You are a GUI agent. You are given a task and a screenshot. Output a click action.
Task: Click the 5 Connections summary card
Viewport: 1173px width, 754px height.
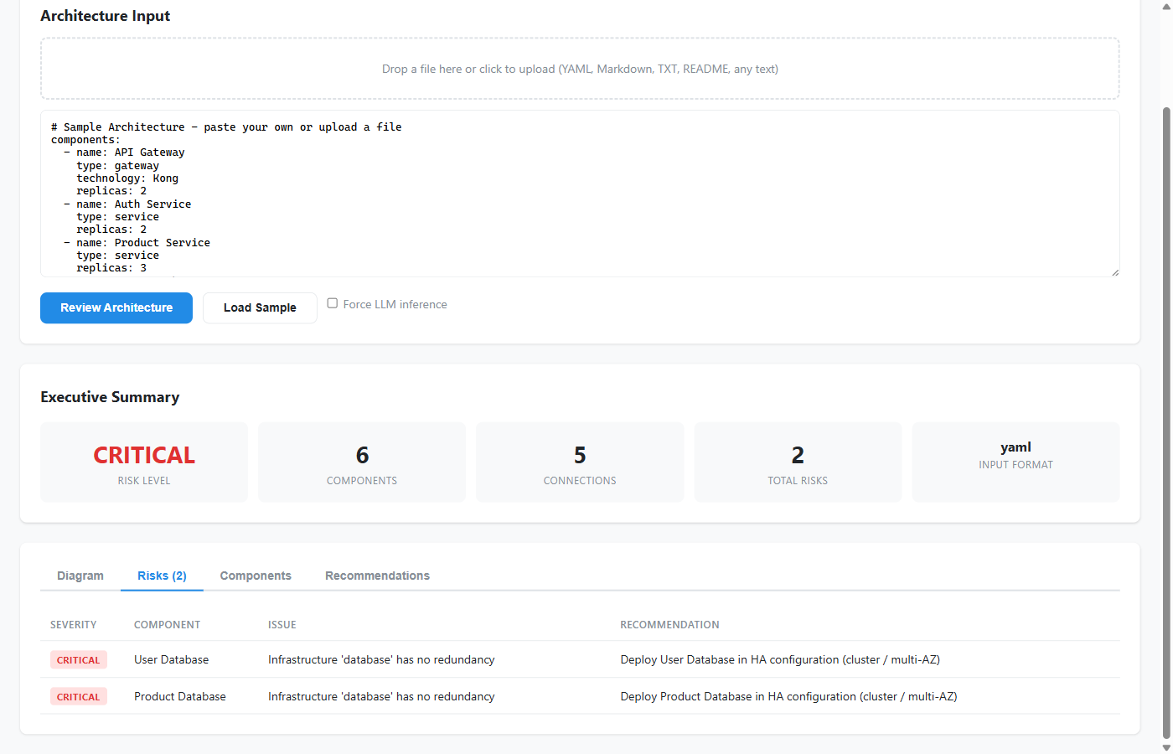tap(580, 462)
